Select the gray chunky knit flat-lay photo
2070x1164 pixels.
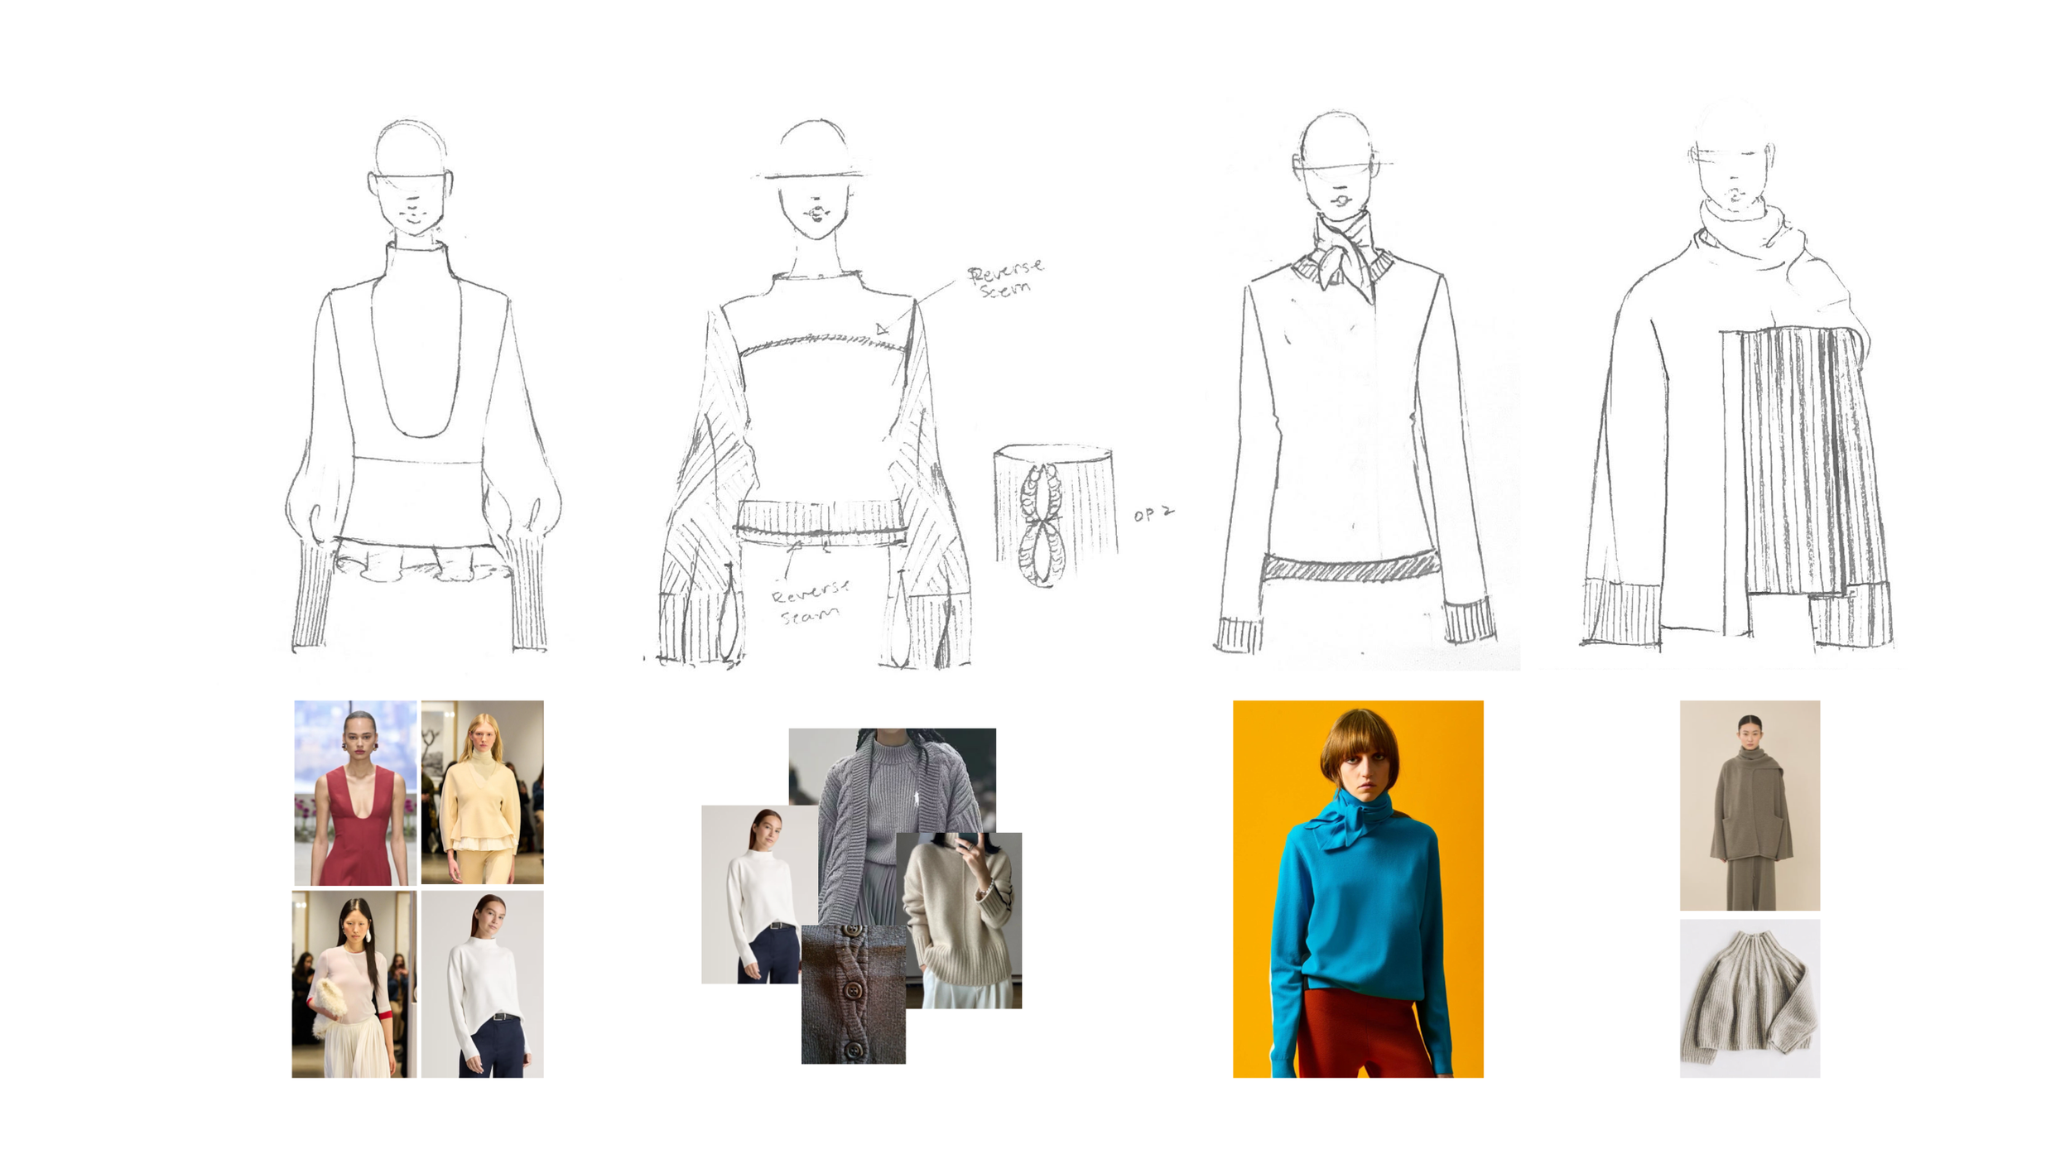[x=1750, y=998]
